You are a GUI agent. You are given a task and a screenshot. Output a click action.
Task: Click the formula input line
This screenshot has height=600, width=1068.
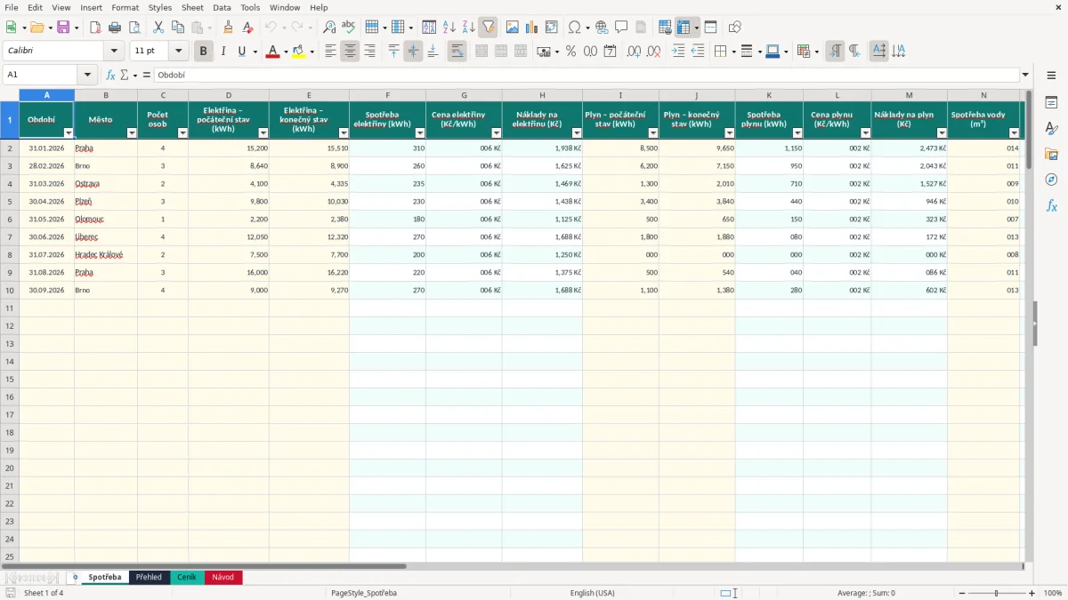(x=586, y=76)
